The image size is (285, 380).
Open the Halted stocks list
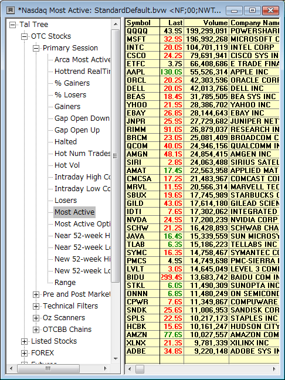[66, 142]
